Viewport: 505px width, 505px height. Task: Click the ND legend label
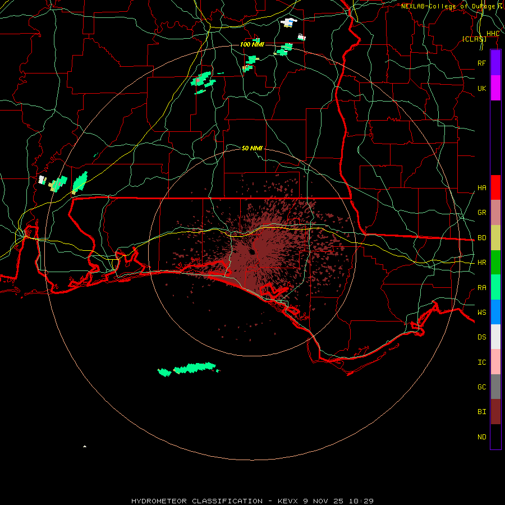(x=481, y=437)
